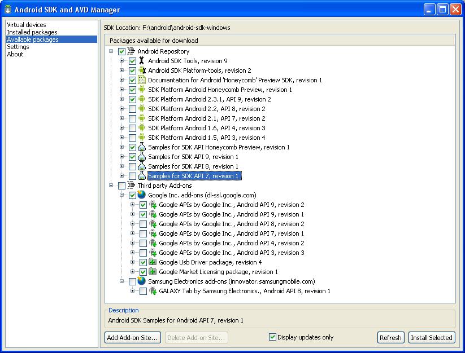The height and width of the screenshot is (353, 465).
Task: Select SDK Platform Android 2.1, API 7 row
Action: 207,118
